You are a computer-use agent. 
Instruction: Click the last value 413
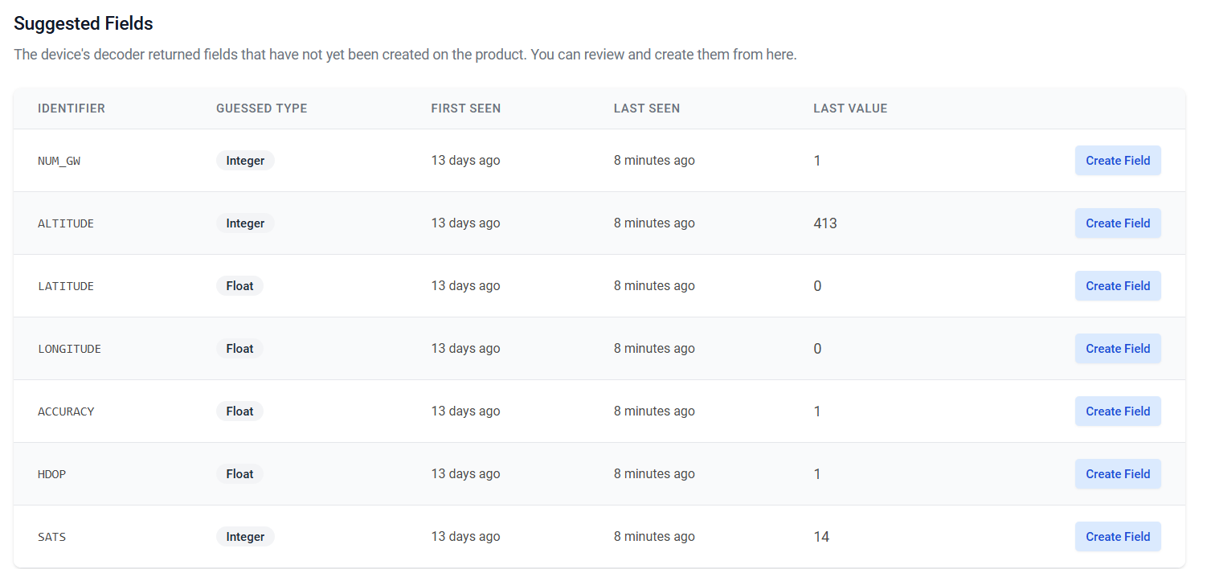824,223
